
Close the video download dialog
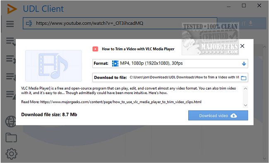click(242, 46)
